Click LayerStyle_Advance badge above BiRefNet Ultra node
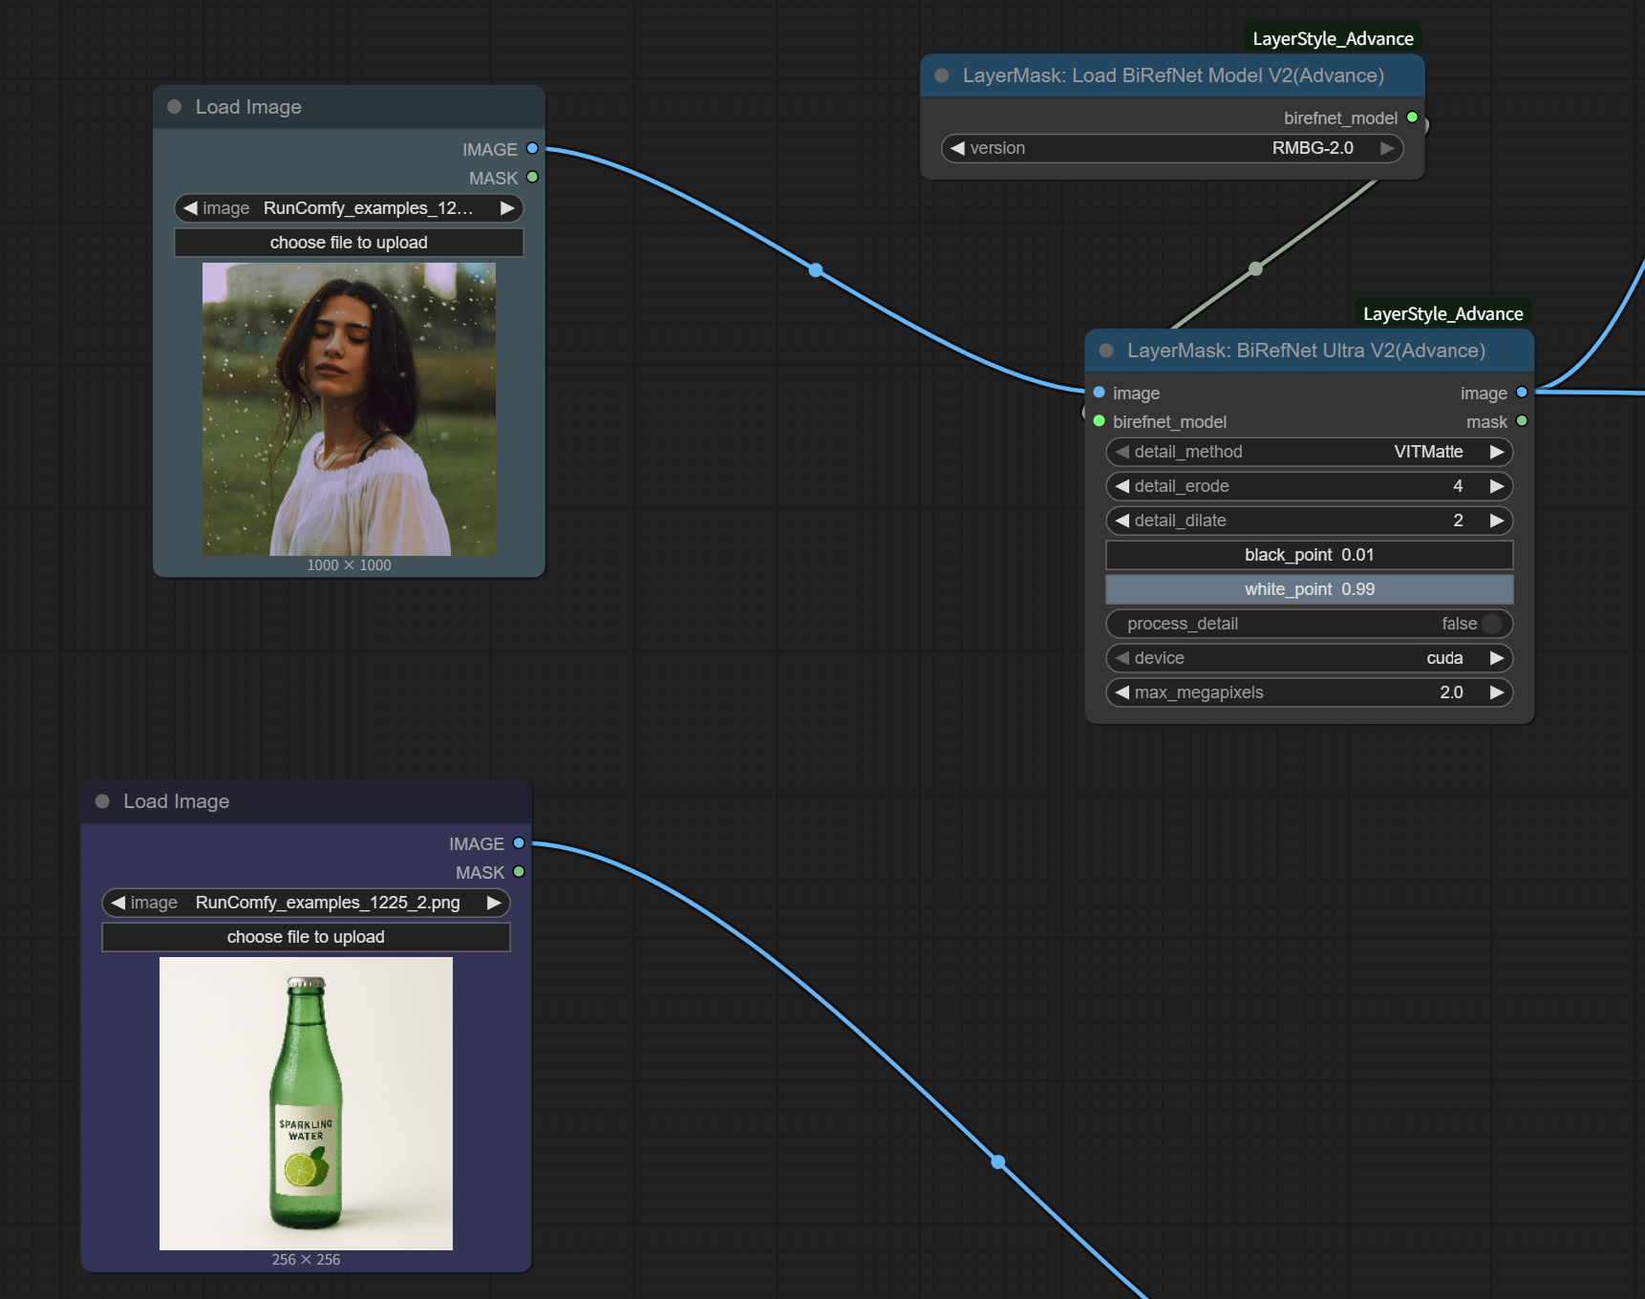The image size is (1645, 1299). [x=1442, y=313]
